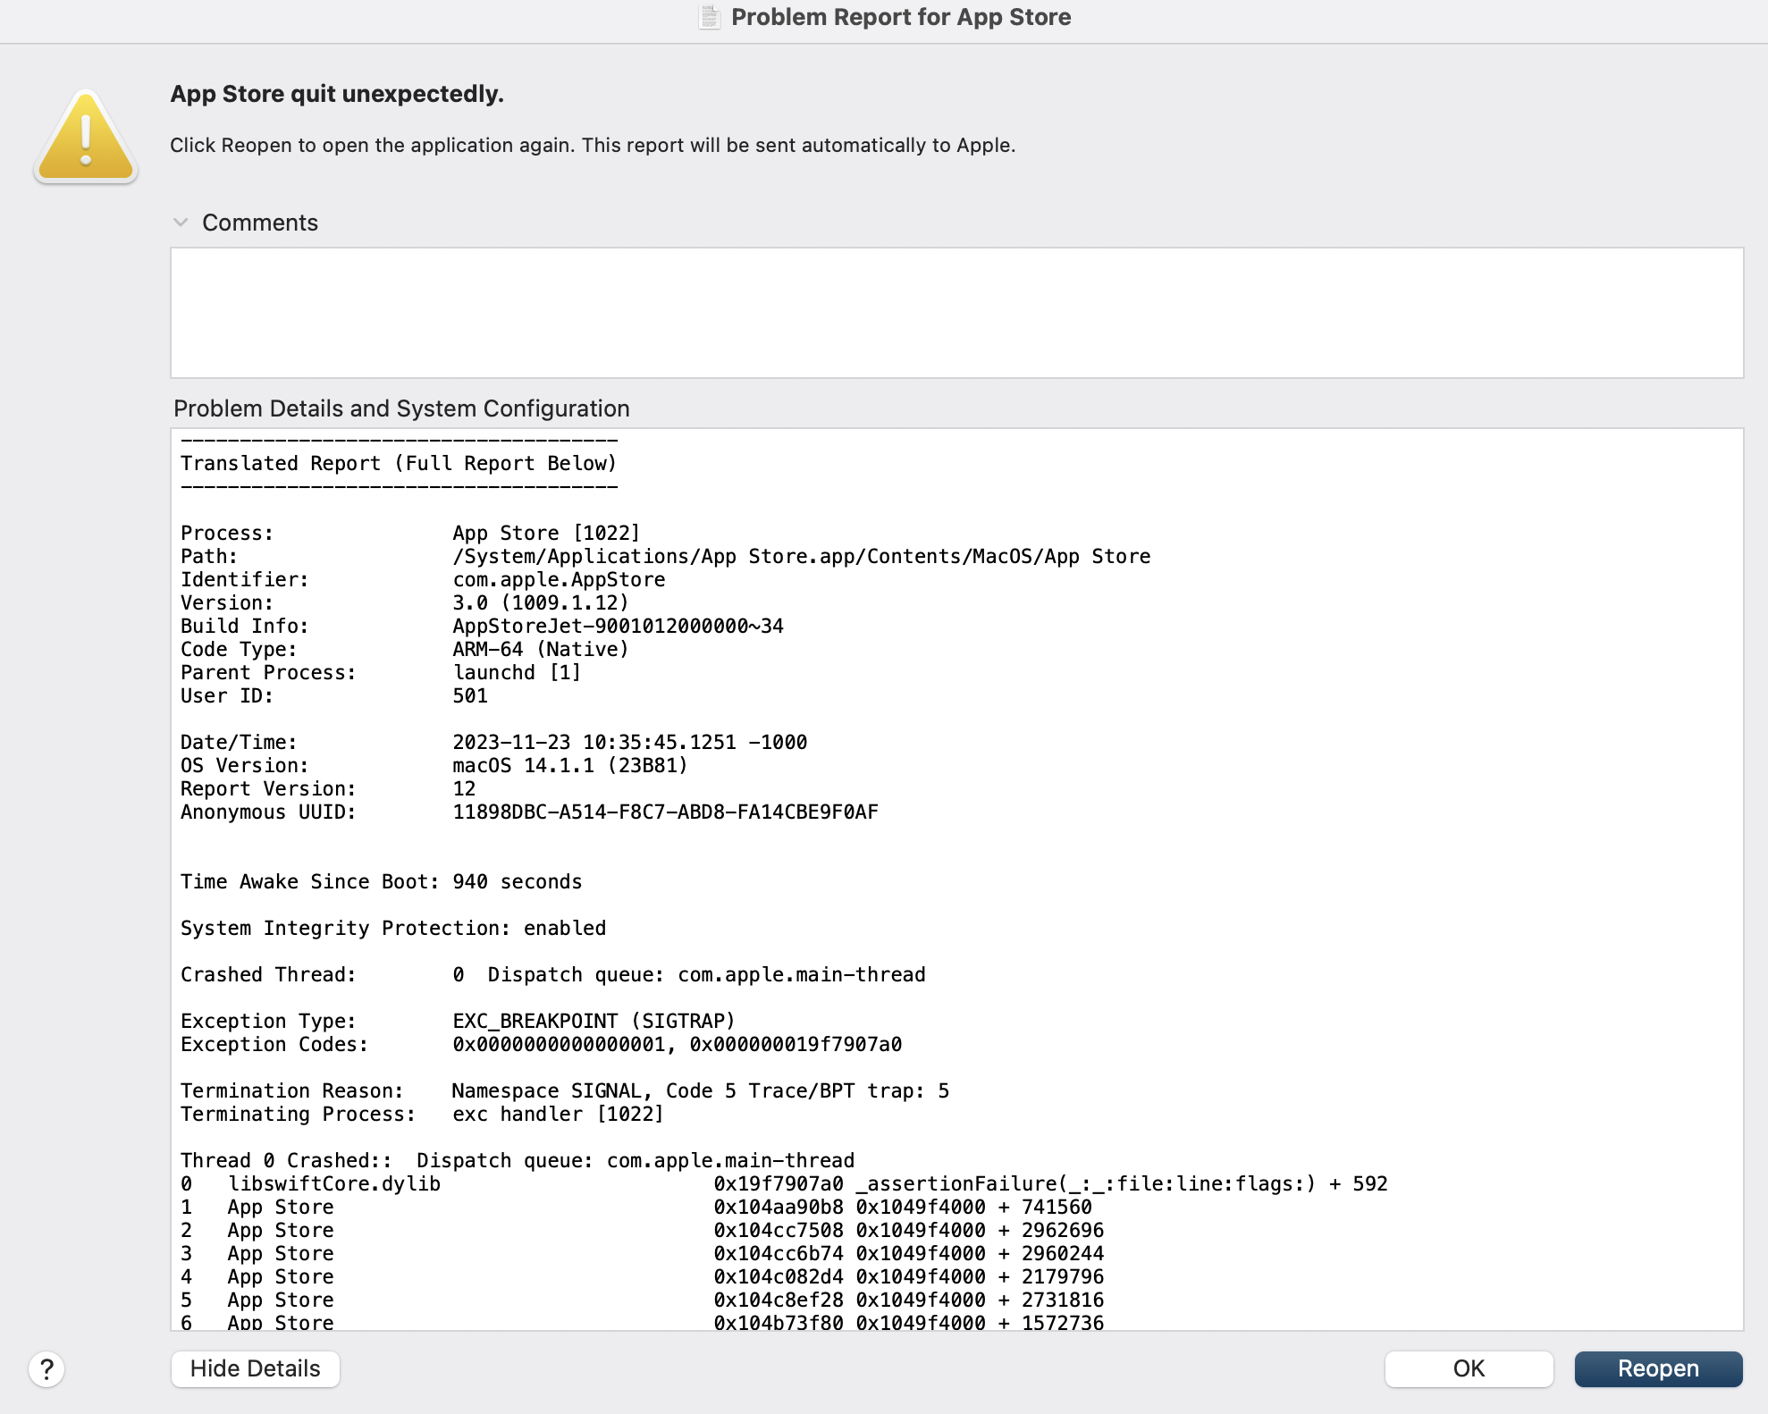
Task: Click the libswiftCore.dylib stack frame line
Action: pyautogui.click(x=334, y=1183)
